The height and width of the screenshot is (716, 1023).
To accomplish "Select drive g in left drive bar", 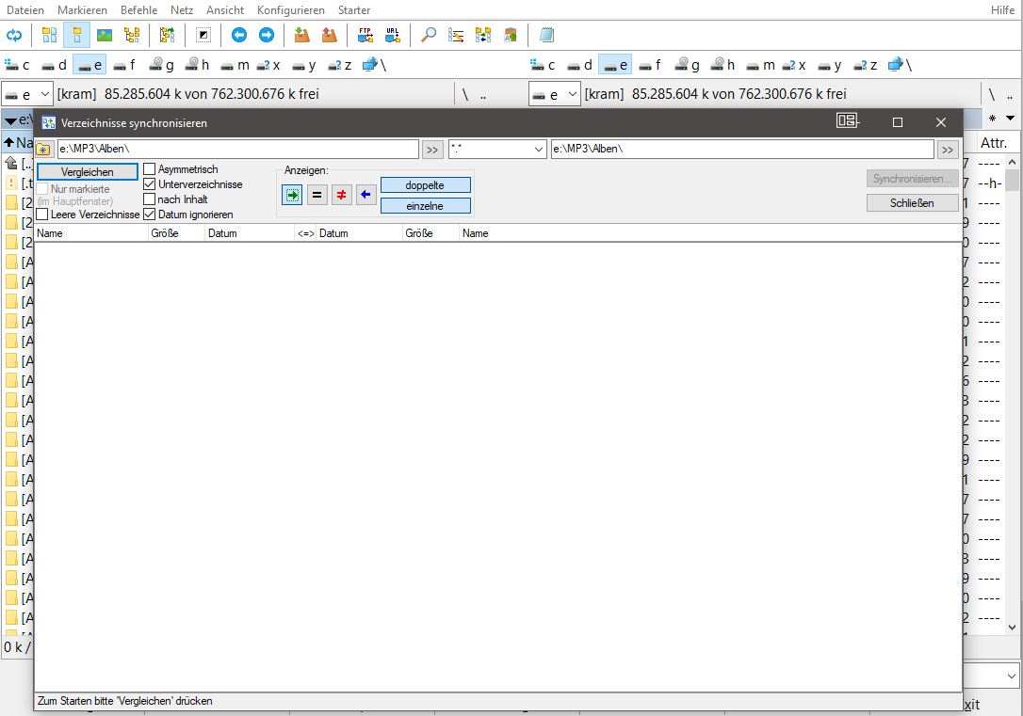I will [x=162, y=65].
